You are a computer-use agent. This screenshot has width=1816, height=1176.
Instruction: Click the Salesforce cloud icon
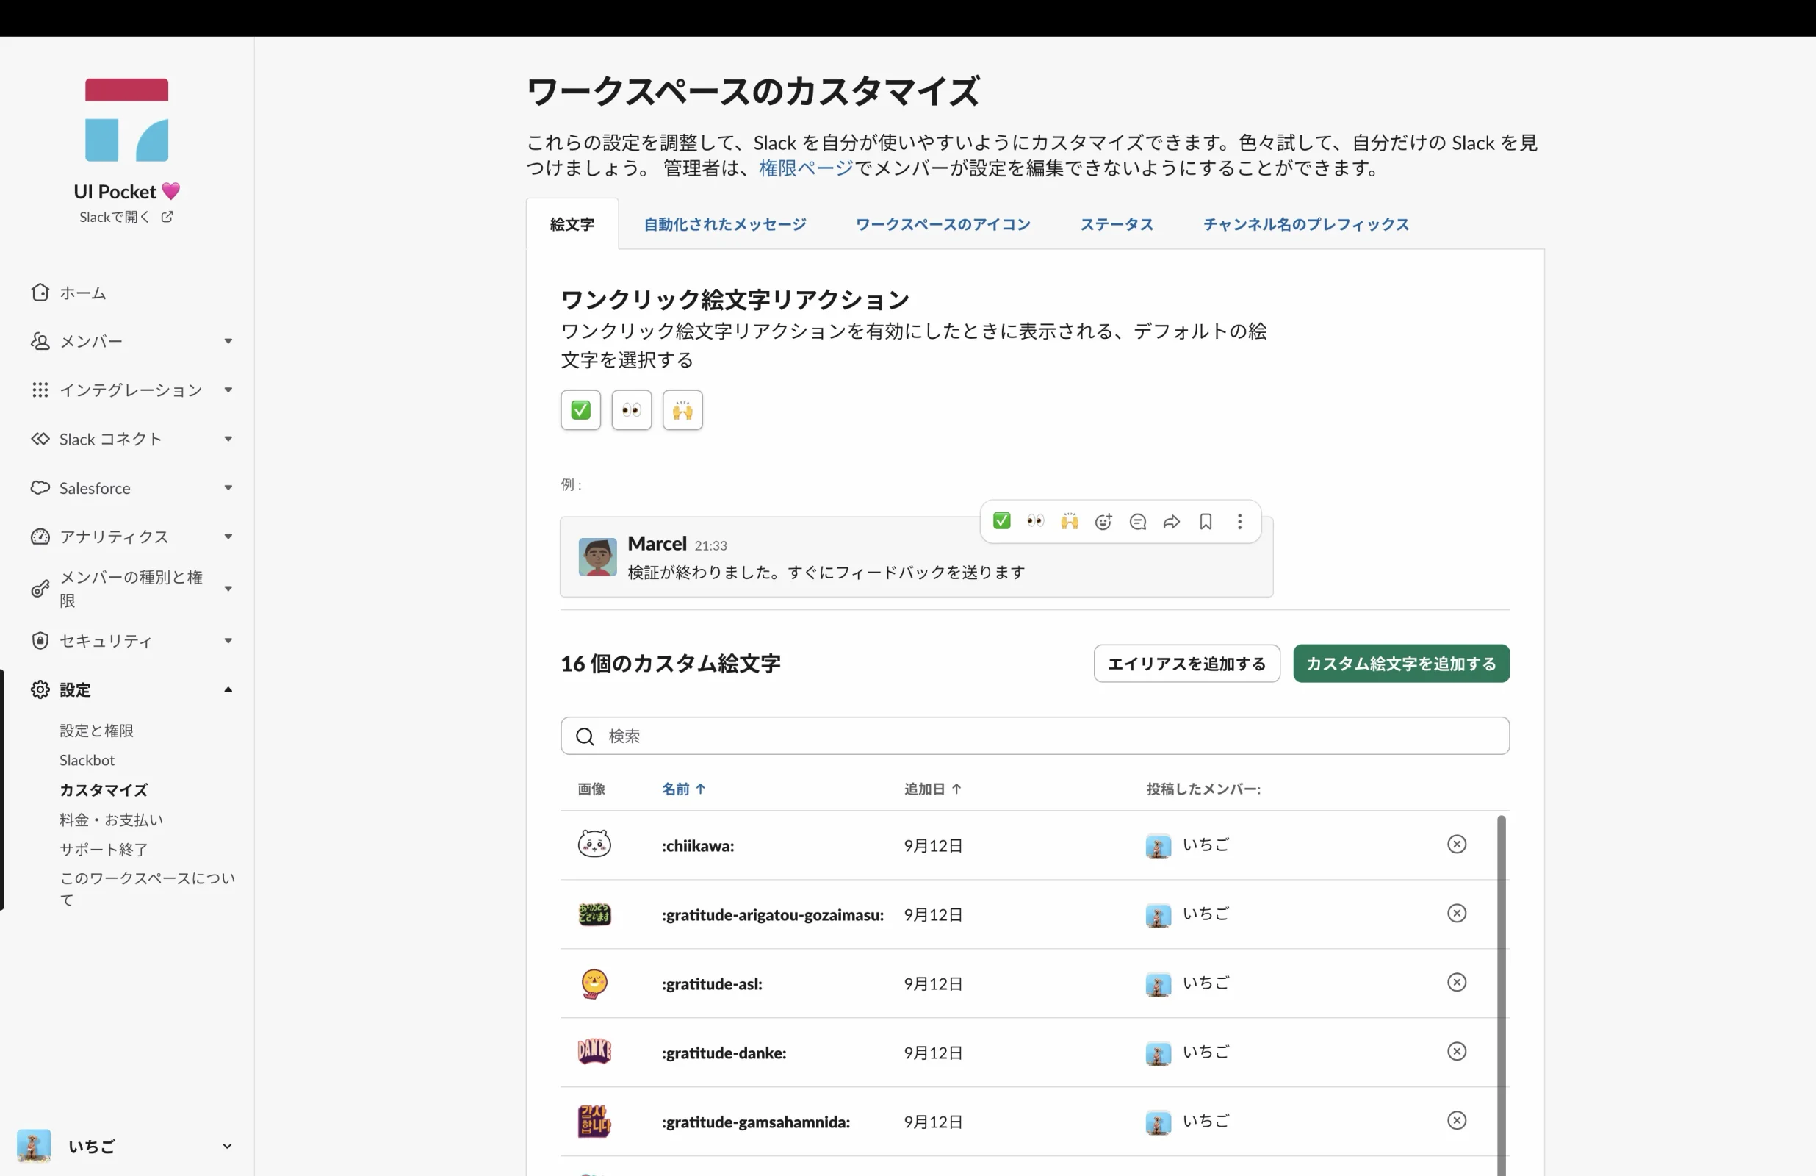[x=40, y=488]
